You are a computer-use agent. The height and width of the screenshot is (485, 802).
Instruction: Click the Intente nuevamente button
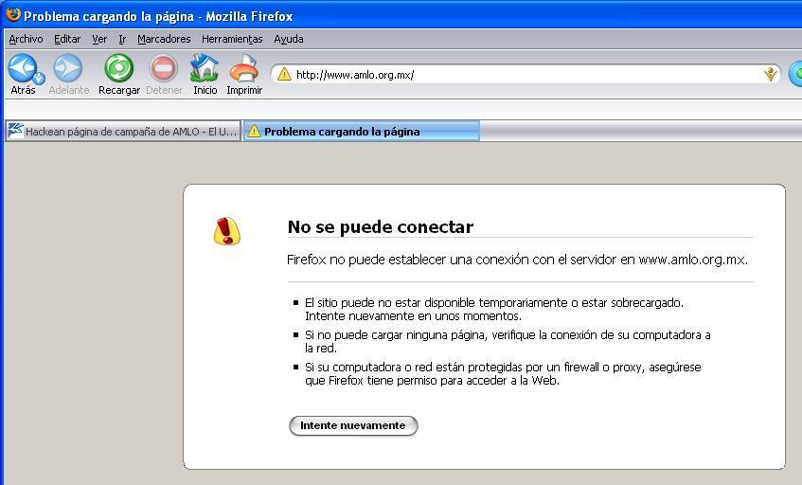click(x=353, y=425)
